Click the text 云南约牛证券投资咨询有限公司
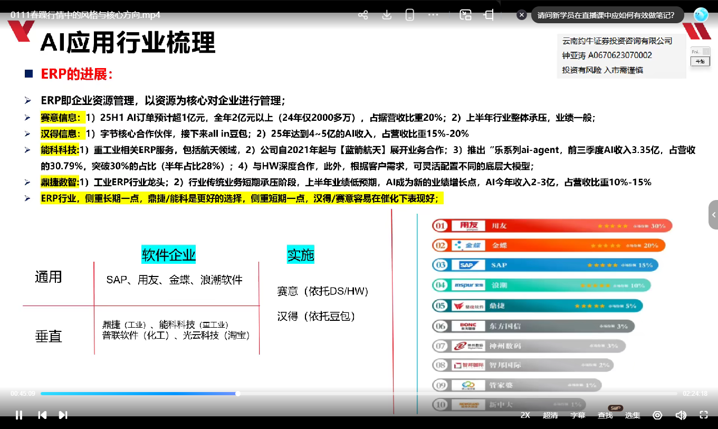 (617, 41)
